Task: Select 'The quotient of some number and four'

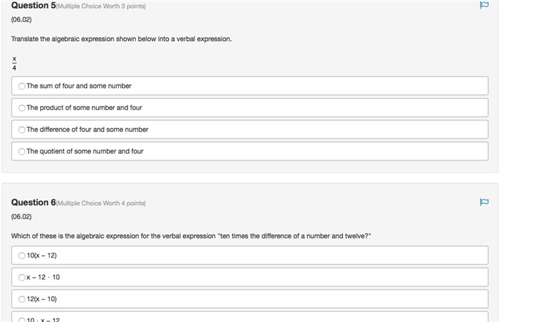Action: [x=22, y=152]
